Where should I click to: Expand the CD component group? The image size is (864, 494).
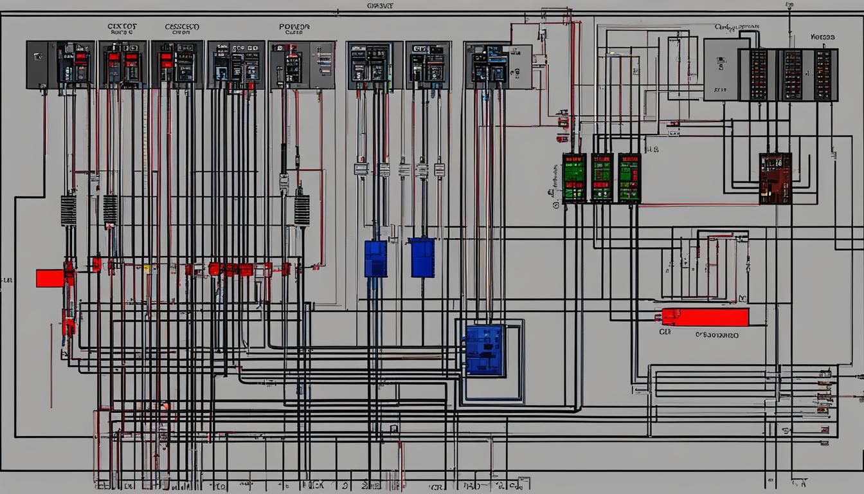(666, 332)
